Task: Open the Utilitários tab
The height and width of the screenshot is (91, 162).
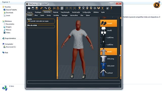Action: click(x=96, y=12)
